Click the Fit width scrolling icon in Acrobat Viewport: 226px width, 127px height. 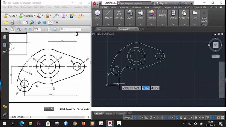(x=49, y=29)
